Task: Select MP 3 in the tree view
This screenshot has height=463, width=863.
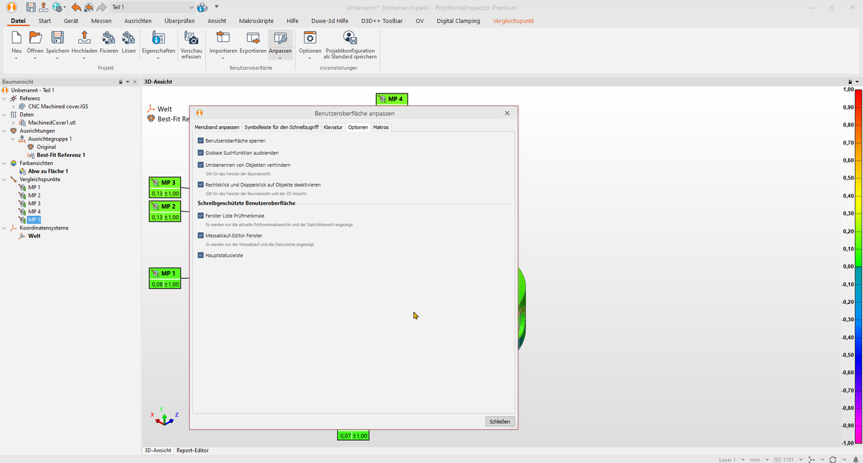Action: point(34,203)
